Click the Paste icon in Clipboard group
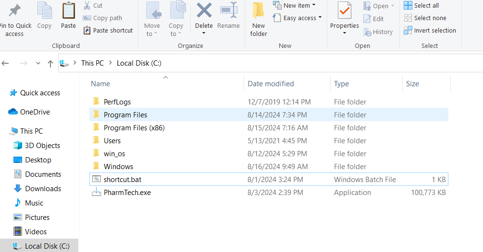The width and height of the screenshot is (483, 252). [68, 11]
